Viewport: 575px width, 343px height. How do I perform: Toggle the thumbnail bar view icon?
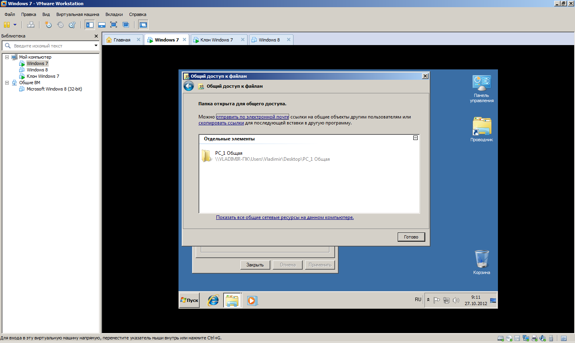tap(102, 25)
